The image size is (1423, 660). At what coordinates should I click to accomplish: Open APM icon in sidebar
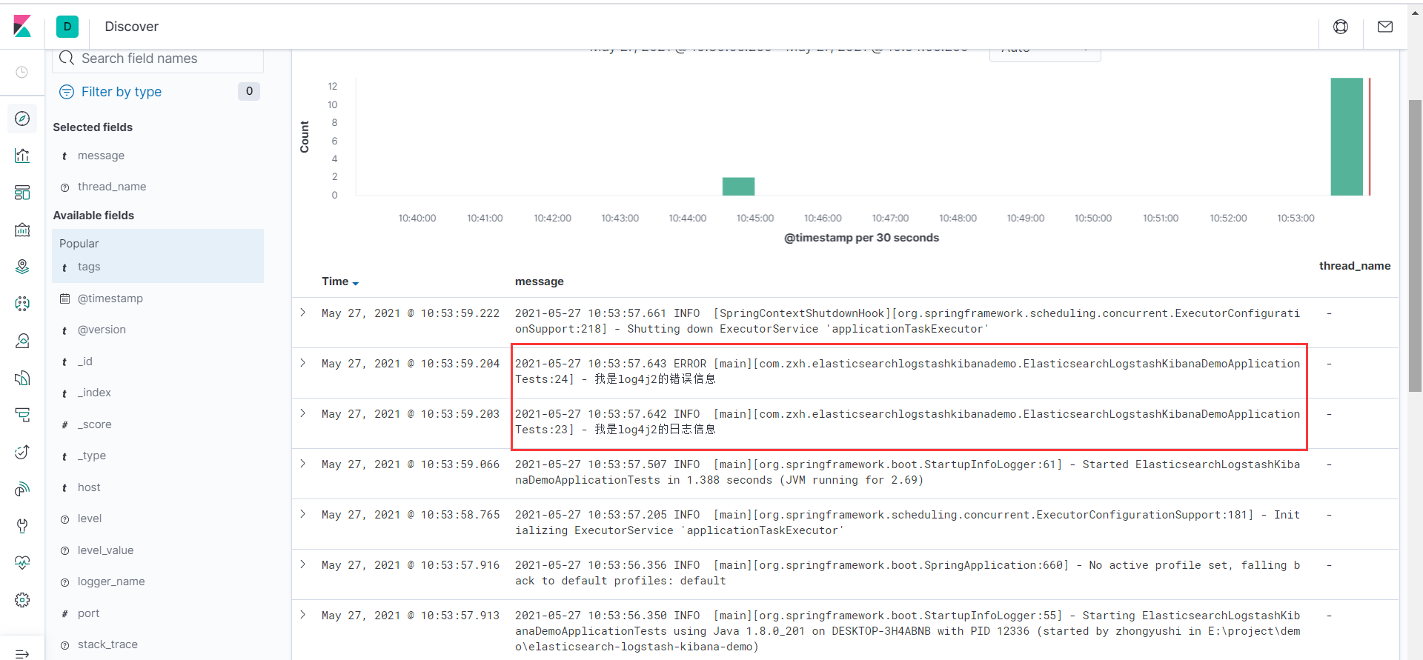[x=22, y=415]
